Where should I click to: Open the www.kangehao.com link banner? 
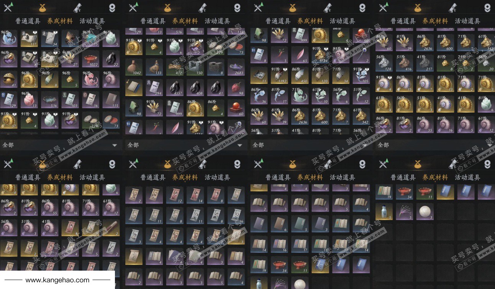(57, 280)
